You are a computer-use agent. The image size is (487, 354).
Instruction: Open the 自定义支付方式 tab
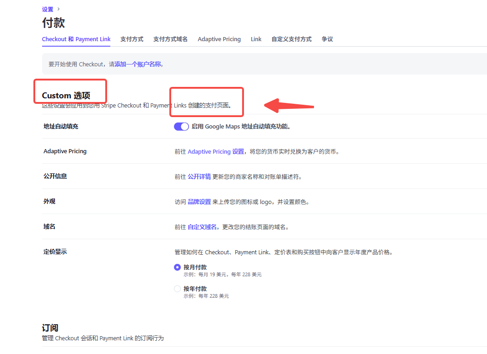pyautogui.click(x=291, y=39)
